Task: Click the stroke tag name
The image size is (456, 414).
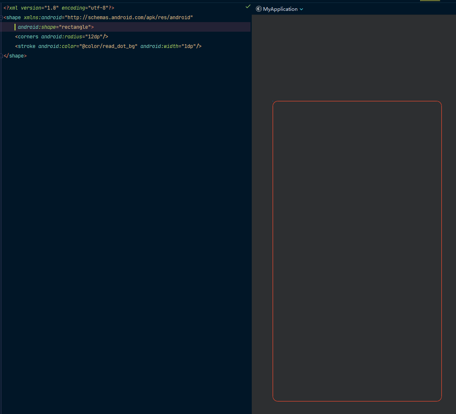Action: [x=27, y=46]
